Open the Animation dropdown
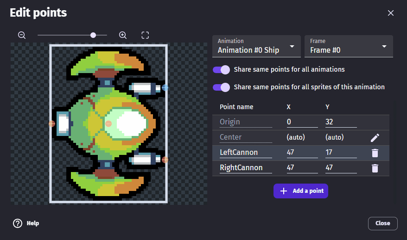 click(x=256, y=46)
